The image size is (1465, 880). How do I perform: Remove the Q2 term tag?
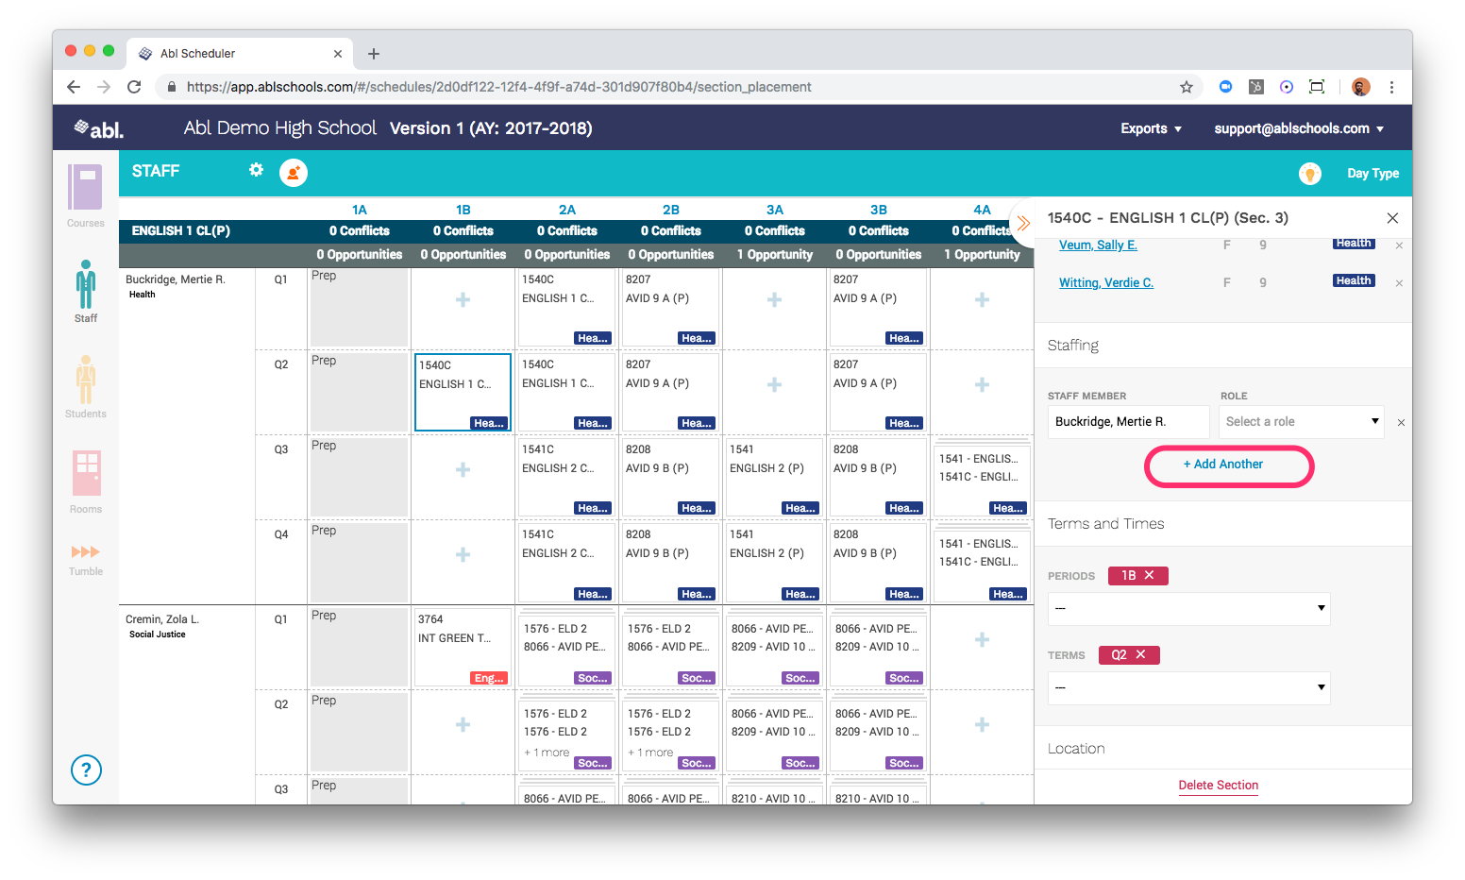1140,654
